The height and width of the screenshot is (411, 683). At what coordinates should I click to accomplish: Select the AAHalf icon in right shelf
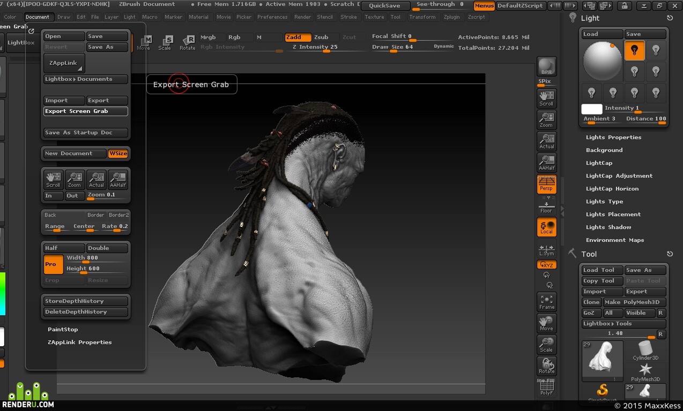click(x=546, y=163)
